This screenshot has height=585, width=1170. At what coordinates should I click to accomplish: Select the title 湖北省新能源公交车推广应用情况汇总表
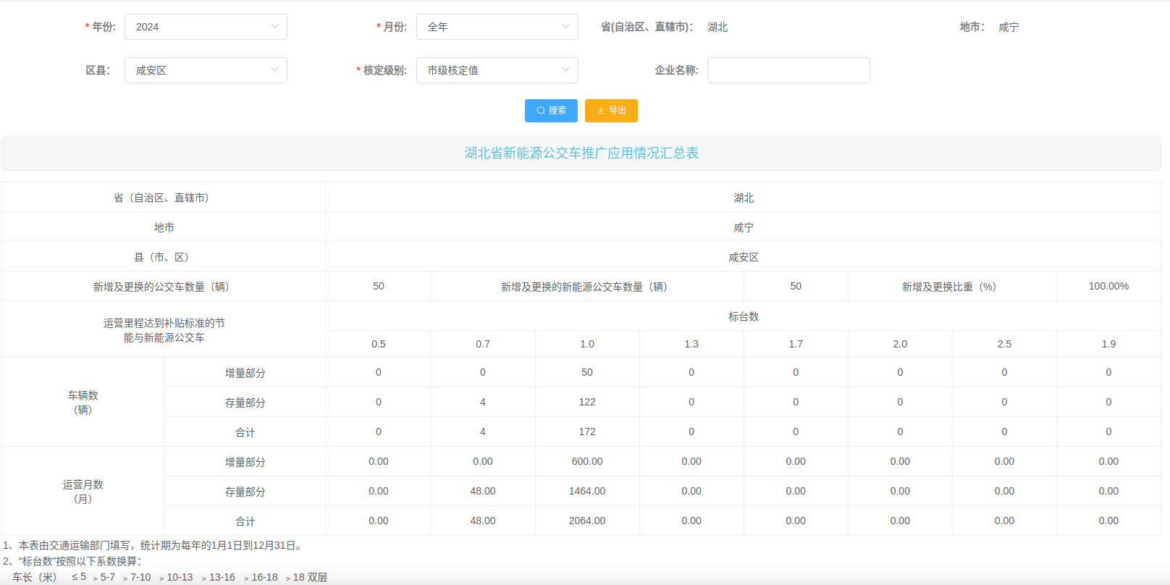581,153
